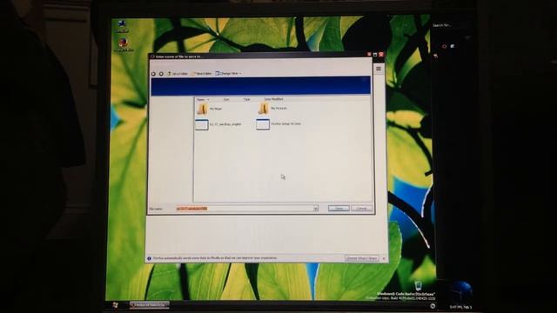Click the red circle sidebar gadget icon

point(444,46)
